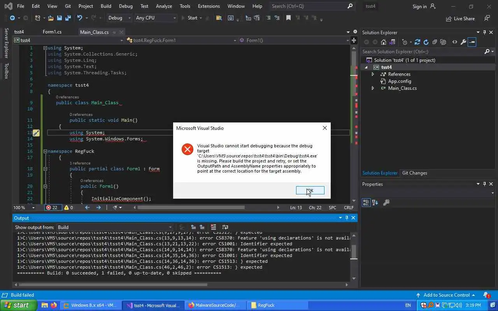Click Sync with Active Document icon

pos(417,42)
